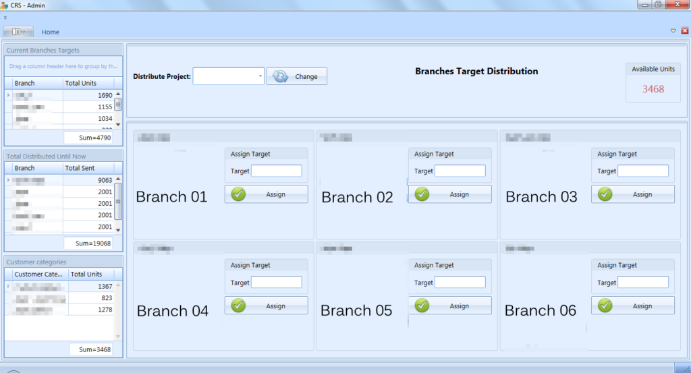The image size is (691, 373).
Task: Click the Branch 04 label
Action: pyautogui.click(x=172, y=311)
